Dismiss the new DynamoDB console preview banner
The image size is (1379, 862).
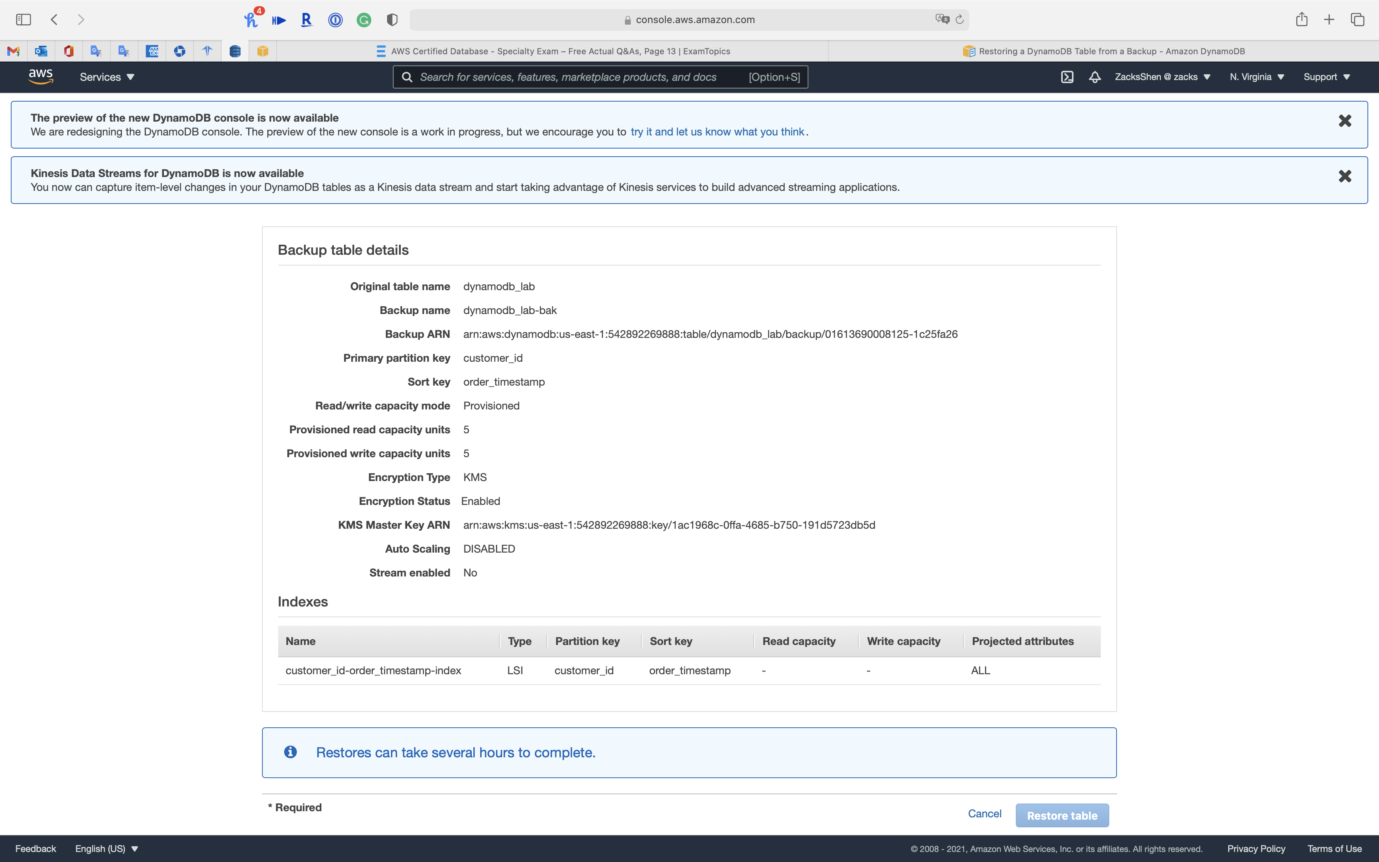(1344, 121)
